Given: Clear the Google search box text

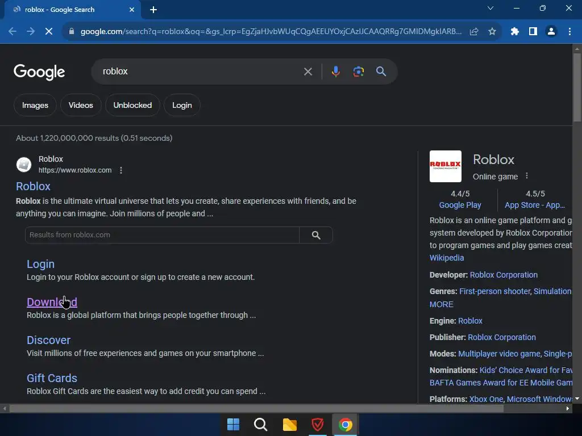Looking at the screenshot, I should pyautogui.click(x=308, y=72).
